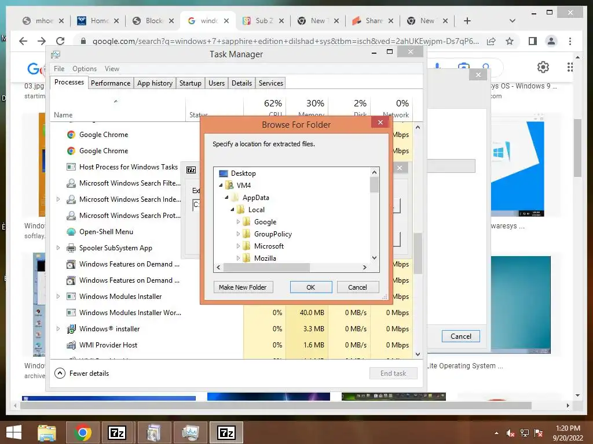Switch to the Startup tab
The width and height of the screenshot is (593, 444).
pyautogui.click(x=190, y=83)
